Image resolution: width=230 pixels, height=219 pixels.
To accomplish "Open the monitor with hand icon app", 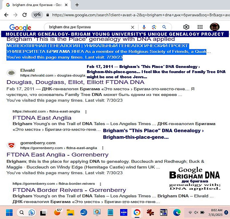I will pos(97,212).
